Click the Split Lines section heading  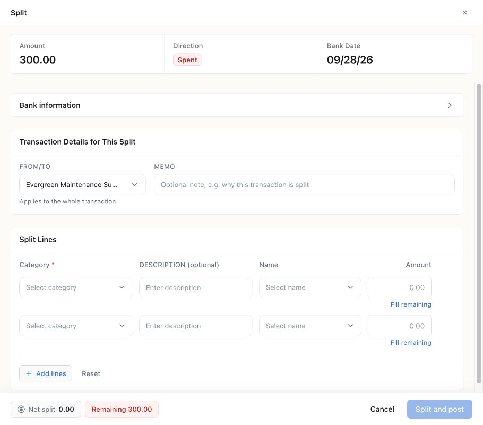(38, 240)
